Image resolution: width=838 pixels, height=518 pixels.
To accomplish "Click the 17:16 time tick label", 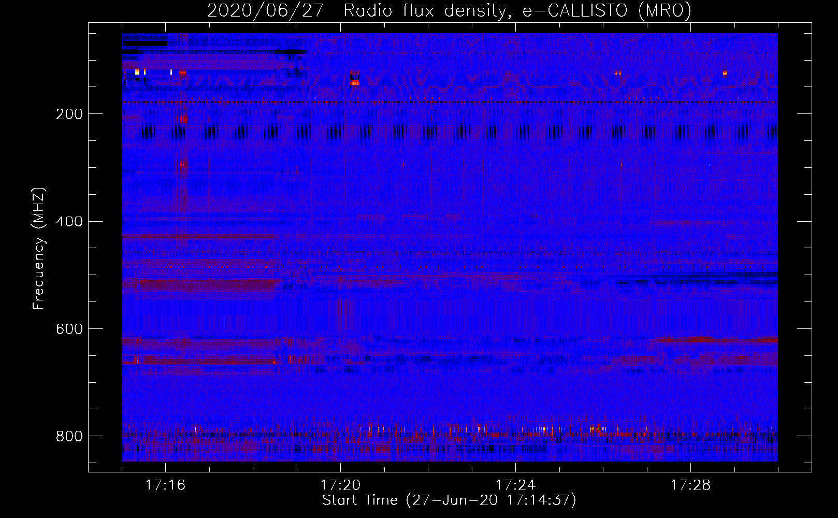I will pyautogui.click(x=165, y=485).
